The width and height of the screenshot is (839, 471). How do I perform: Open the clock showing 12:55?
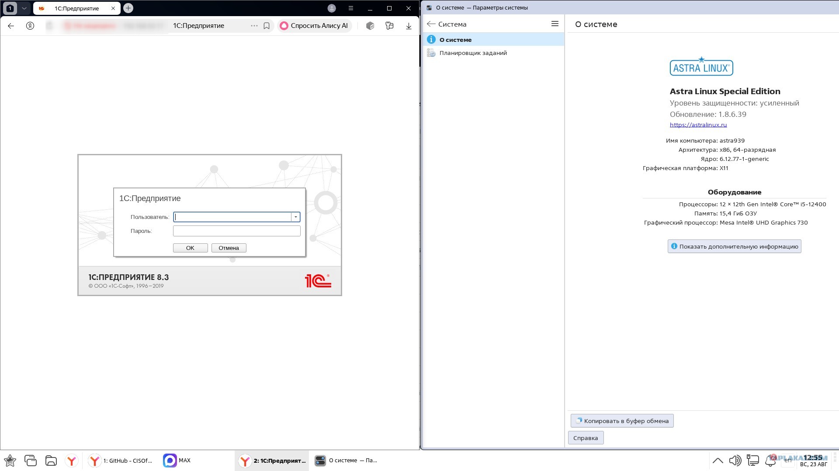pos(813,461)
